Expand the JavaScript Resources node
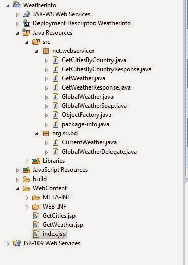This screenshot has width=188, height=265. tap(17, 170)
